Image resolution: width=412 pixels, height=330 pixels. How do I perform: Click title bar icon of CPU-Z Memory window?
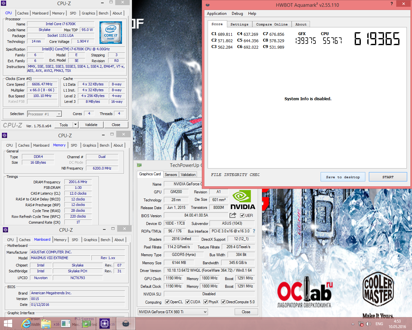[5, 135]
